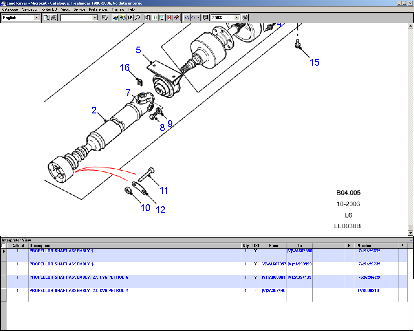
Task: Click callout number 16 in diagram
Action: [x=125, y=68]
